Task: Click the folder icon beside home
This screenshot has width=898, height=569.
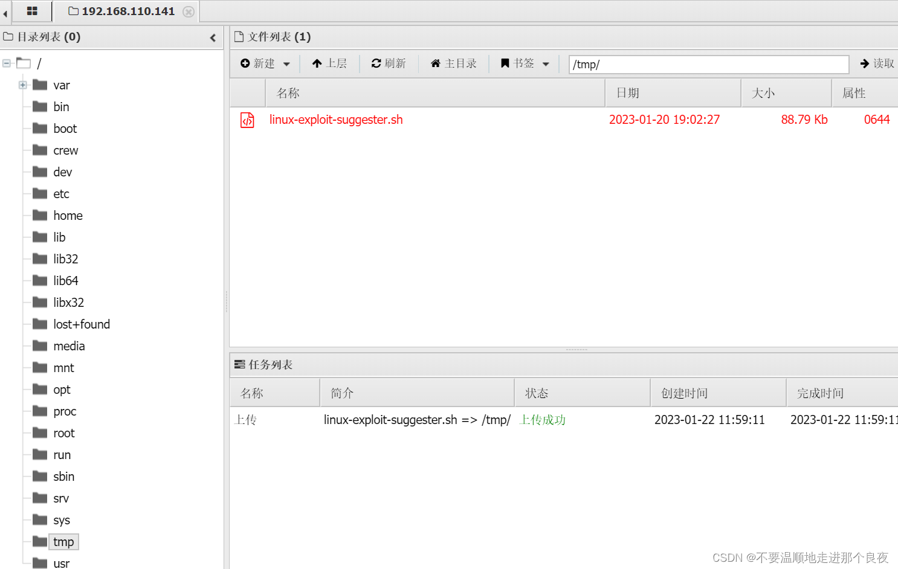Action: pos(40,215)
